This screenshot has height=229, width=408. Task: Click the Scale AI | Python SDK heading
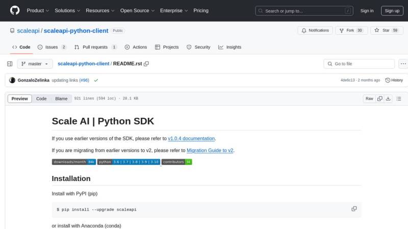point(103,121)
